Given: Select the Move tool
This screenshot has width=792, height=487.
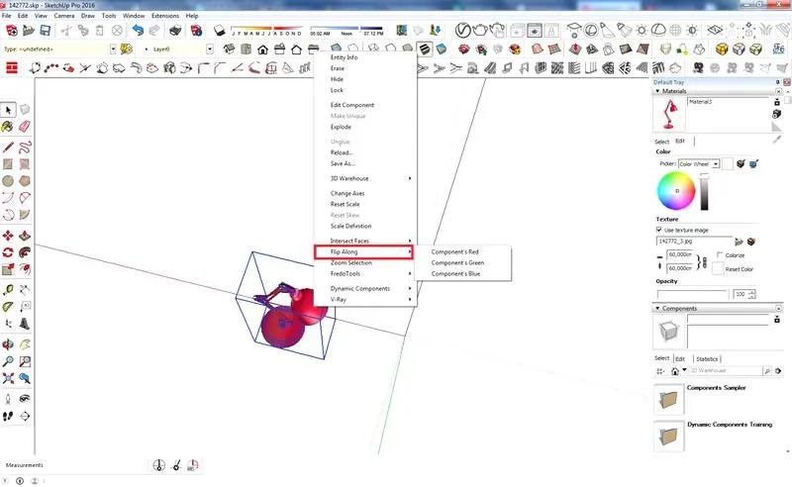Looking at the screenshot, I should click(x=8, y=236).
